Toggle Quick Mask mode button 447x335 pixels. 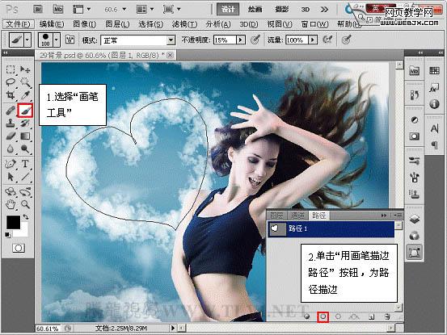click(x=19, y=248)
